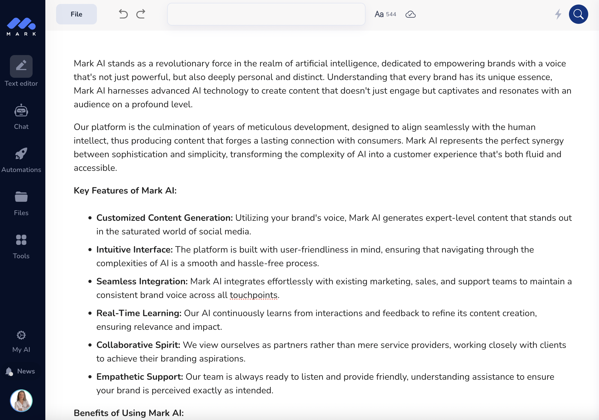Open News notifications from the sidebar
This screenshot has width=599, height=420.
coord(25,371)
